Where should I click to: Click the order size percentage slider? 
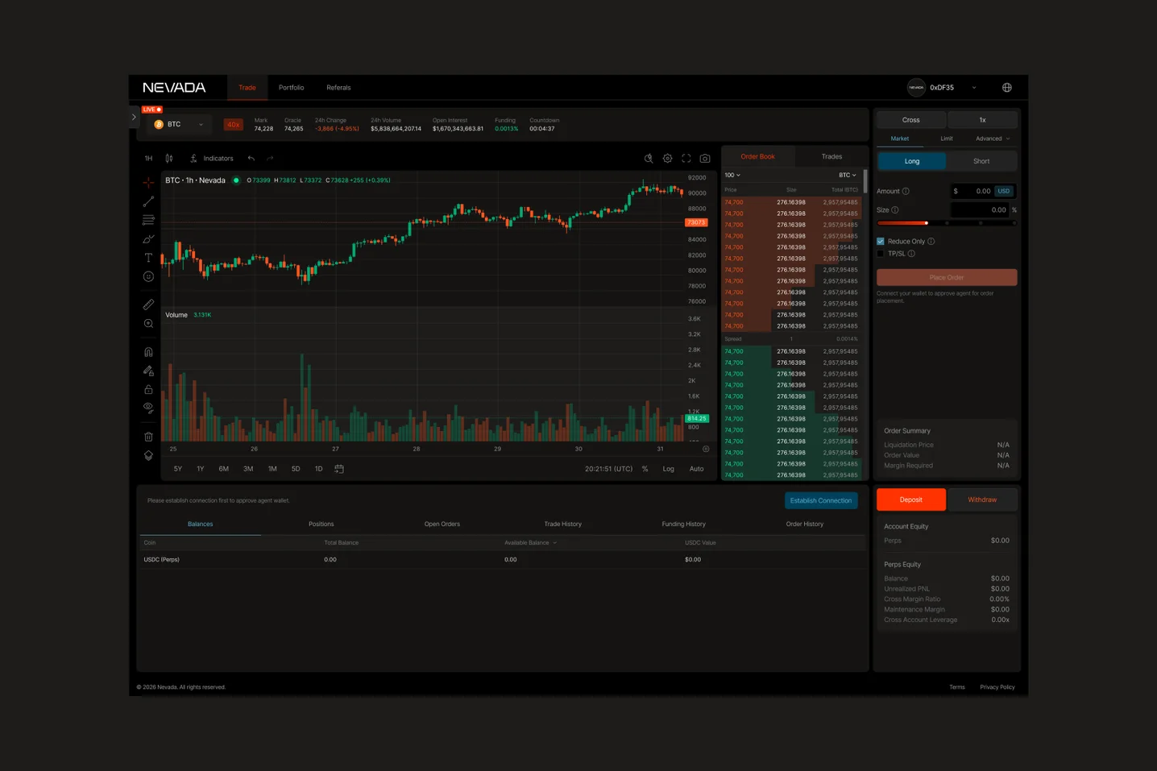(947, 223)
